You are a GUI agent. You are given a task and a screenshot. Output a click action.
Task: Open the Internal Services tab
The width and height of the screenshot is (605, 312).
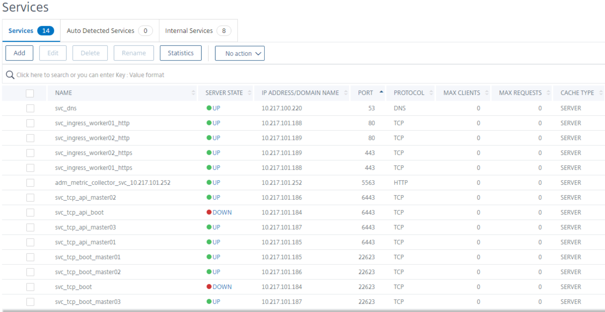pyautogui.click(x=198, y=31)
